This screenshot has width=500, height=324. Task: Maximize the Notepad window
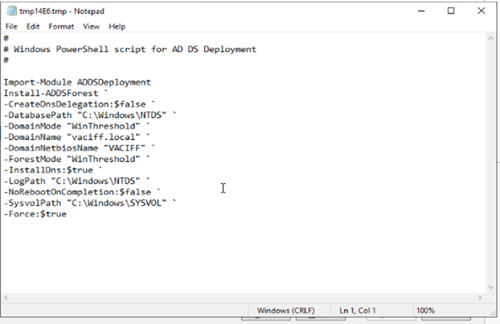pyautogui.click(x=451, y=11)
